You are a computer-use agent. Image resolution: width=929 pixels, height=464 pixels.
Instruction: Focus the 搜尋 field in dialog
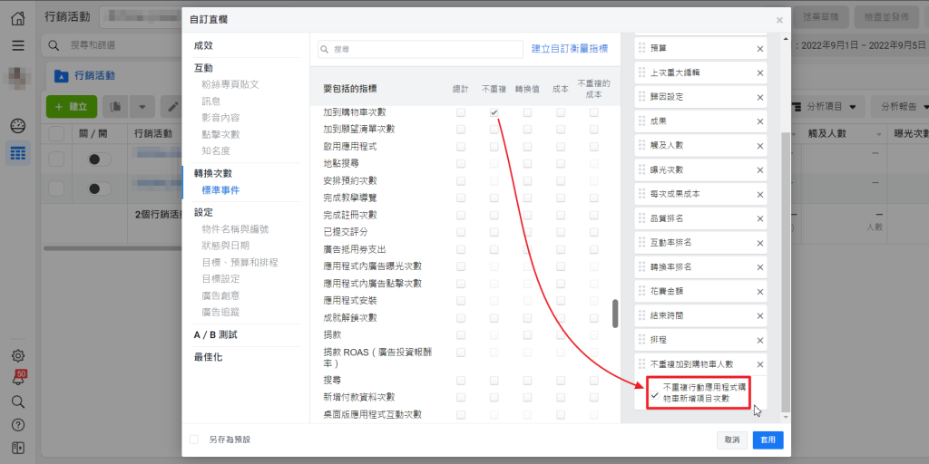tap(420, 49)
